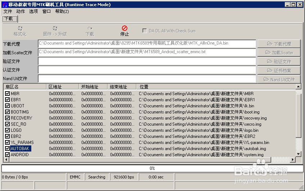Open the 帮助(Z) menu

click(62, 11)
